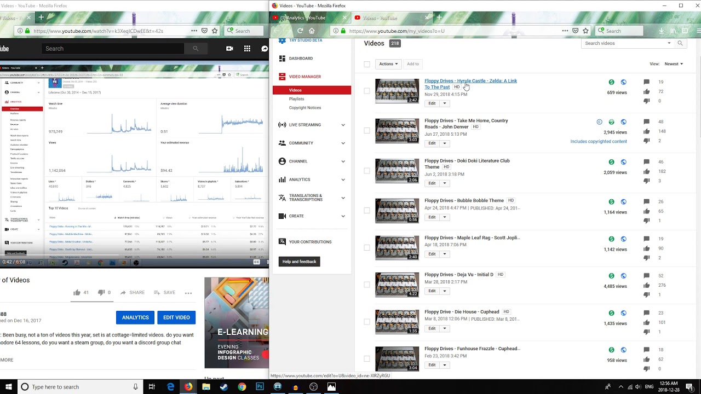Expand the Analytics section chevron
This screenshot has height=394, width=701.
[x=343, y=179]
